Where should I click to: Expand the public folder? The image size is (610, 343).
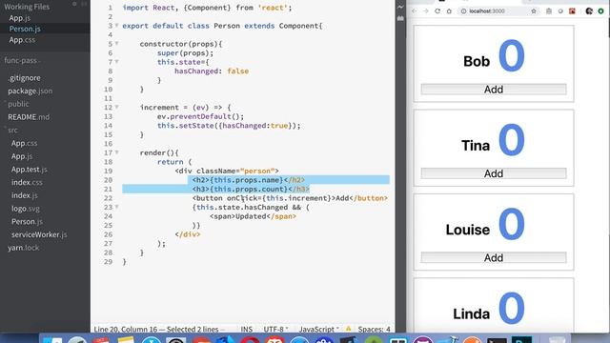[18, 104]
